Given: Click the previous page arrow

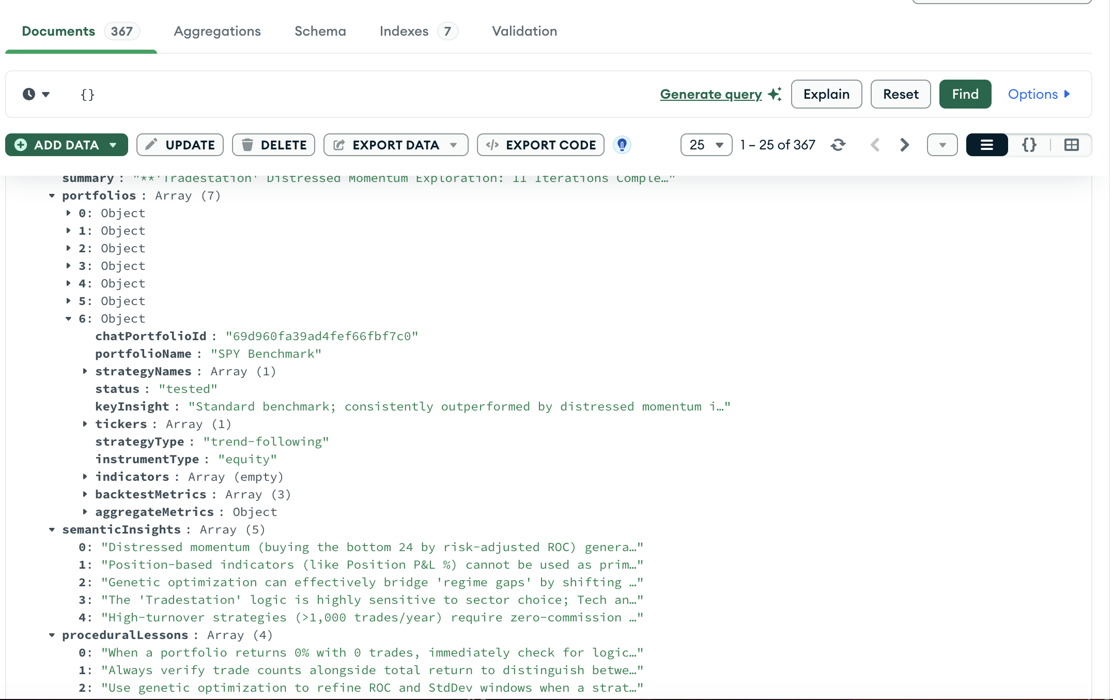Looking at the screenshot, I should [875, 145].
